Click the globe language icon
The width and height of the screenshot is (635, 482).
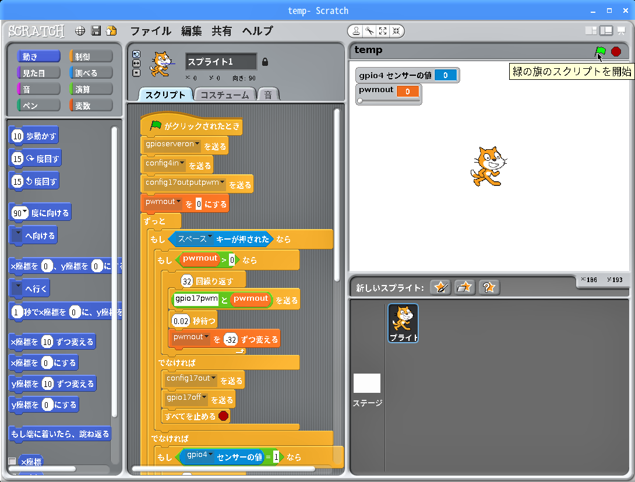tap(80, 31)
